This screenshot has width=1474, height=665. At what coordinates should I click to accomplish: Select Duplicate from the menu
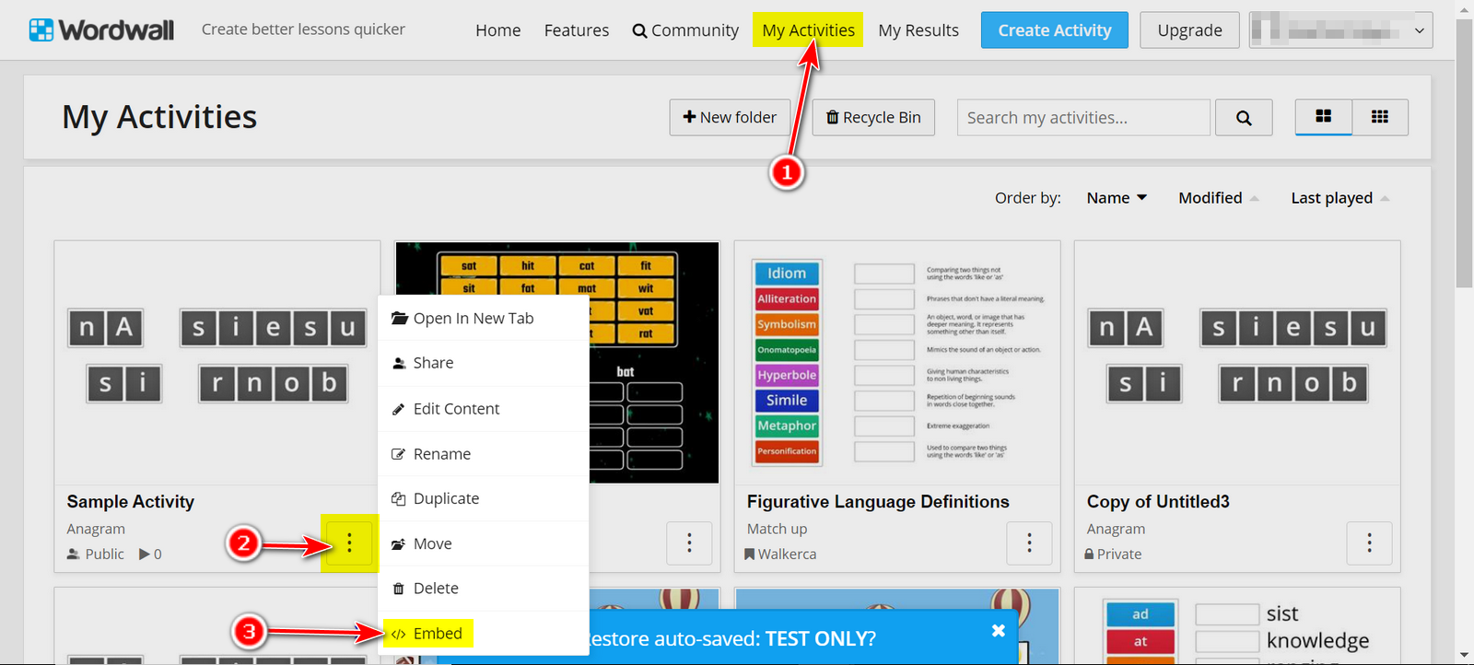coord(484,498)
